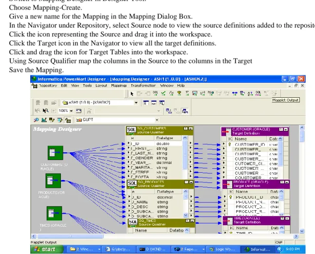This screenshot has width=315, height=254.
Task: Iconize the PRODUCT (ORACLE) target definition
Action: coord(287,182)
